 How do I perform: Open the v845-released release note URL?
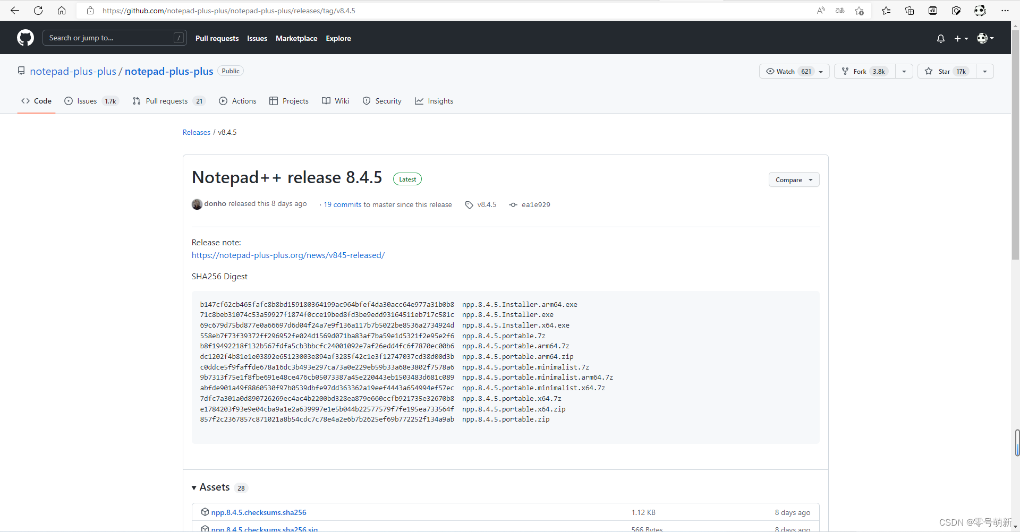coord(288,255)
